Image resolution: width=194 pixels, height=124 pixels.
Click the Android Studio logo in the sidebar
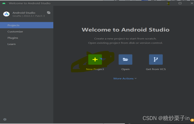click(6, 14)
